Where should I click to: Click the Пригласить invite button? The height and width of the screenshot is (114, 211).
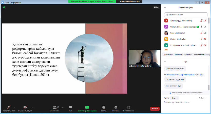point(168,54)
